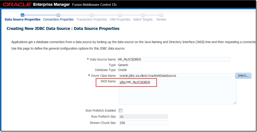The image size is (257, 132).
Task: Click into the Driver Class Name field
Action: [175, 76]
